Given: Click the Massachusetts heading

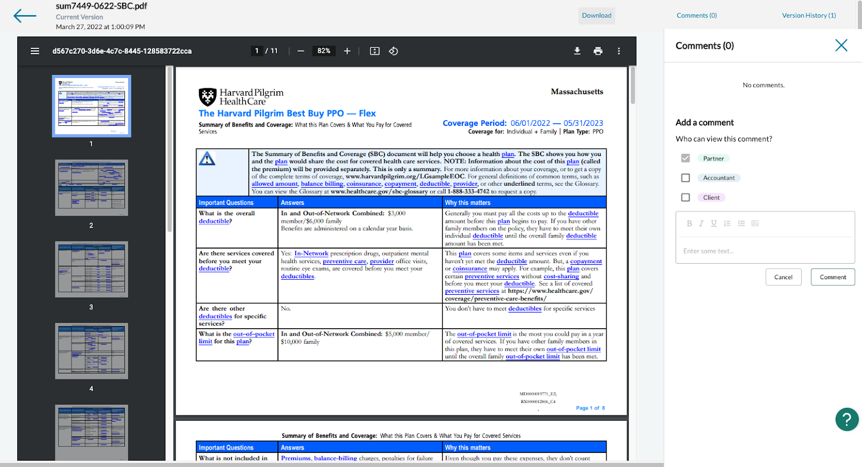Looking at the screenshot, I should point(577,91).
